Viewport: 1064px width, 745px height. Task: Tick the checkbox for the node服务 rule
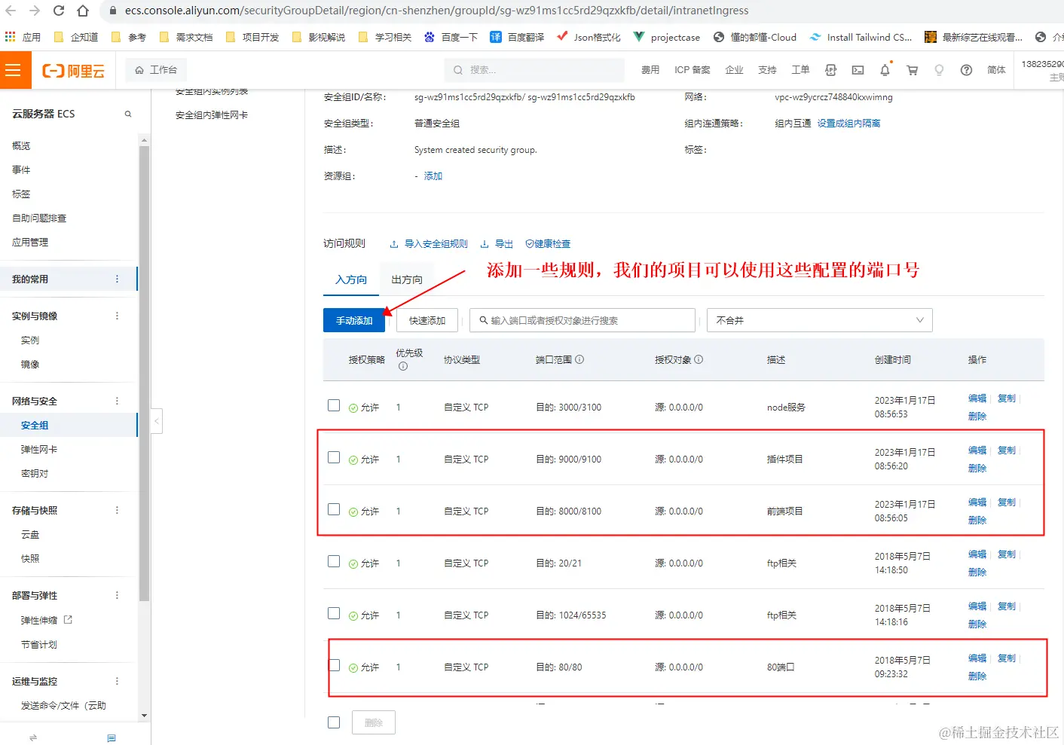(x=334, y=405)
